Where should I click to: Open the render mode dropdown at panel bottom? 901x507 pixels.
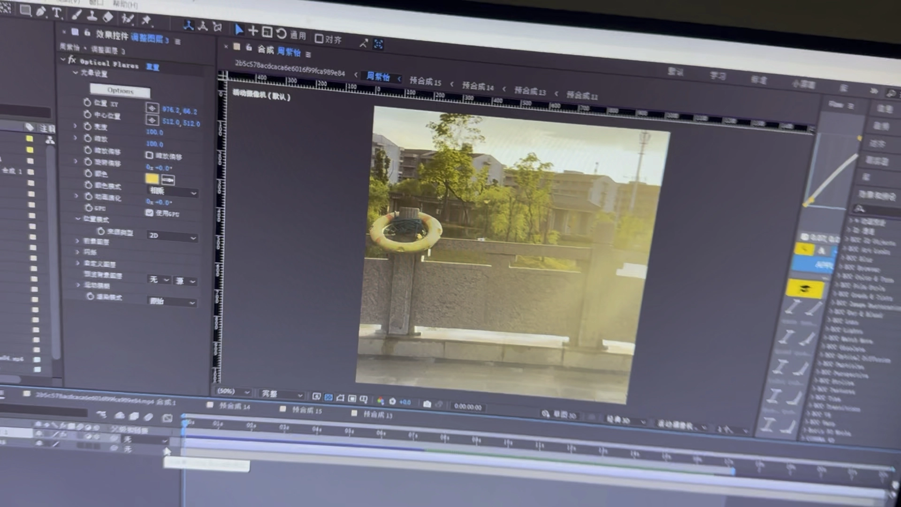pyautogui.click(x=172, y=301)
